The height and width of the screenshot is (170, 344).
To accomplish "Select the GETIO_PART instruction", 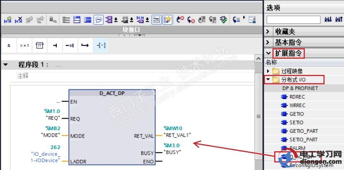I will (x=303, y=131).
